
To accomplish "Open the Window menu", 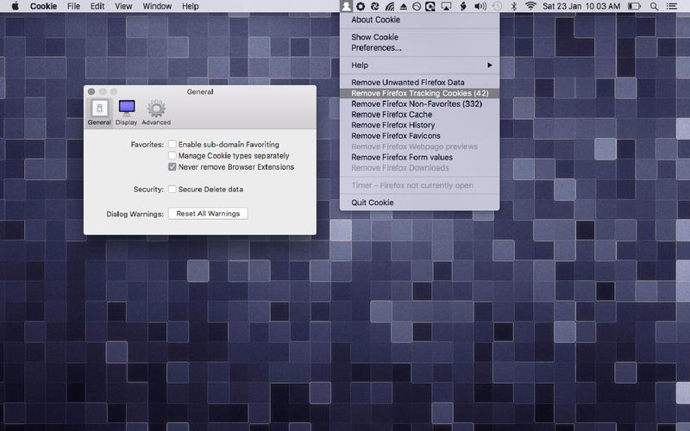I will click(x=157, y=6).
